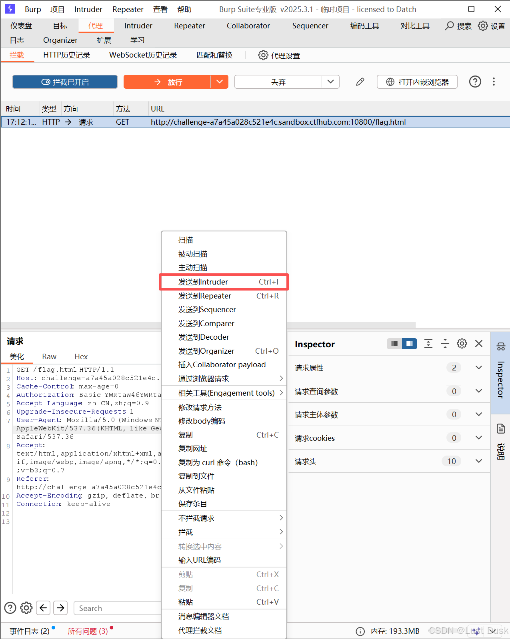Click the editor help icon at bottom left
This screenshot has width=510, height=639.
(x=10, y=608)
